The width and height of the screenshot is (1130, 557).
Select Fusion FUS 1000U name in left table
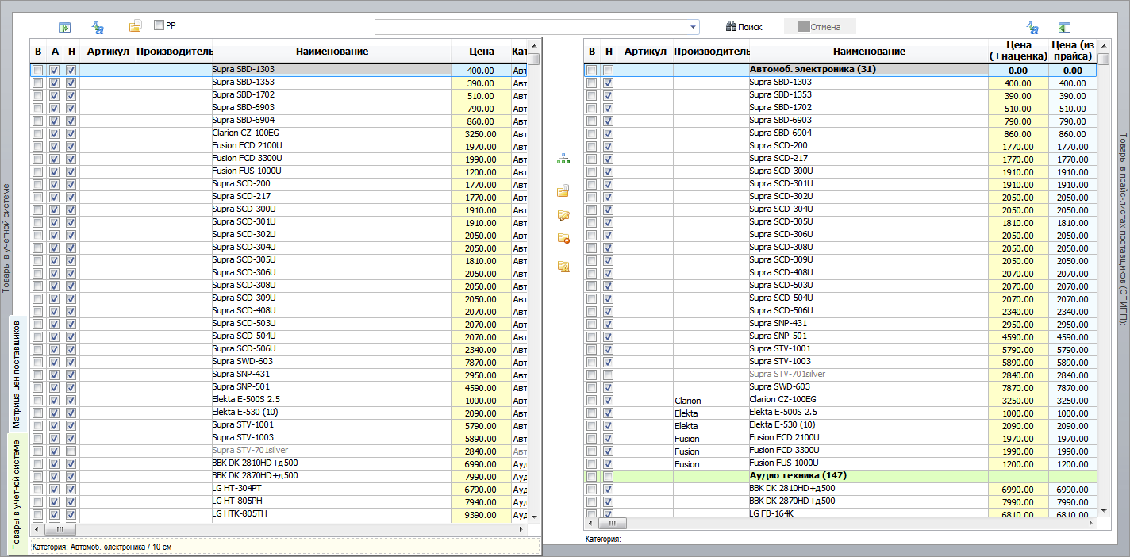pos(247,171)
